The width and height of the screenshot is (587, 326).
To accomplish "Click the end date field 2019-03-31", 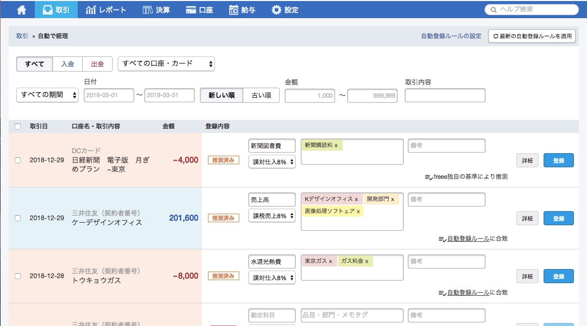I will point(170,95).
